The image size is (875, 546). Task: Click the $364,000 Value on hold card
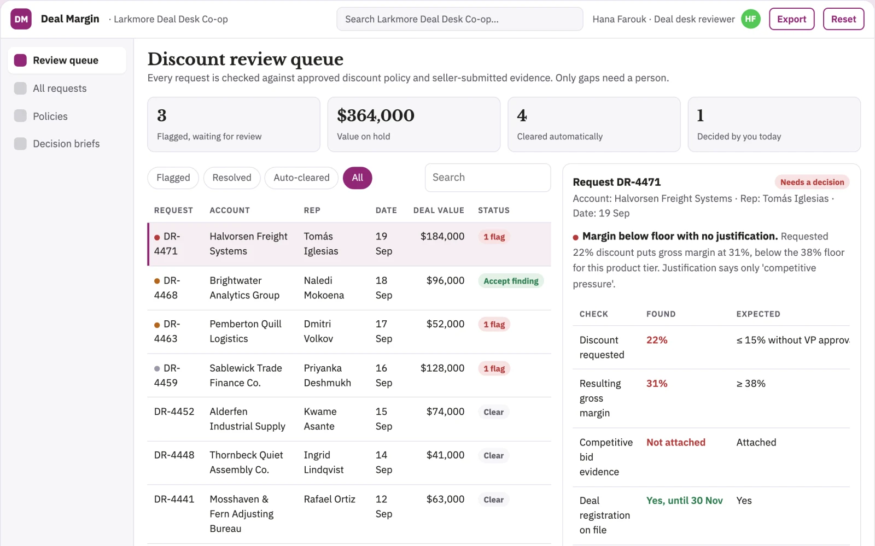(413, 125)
